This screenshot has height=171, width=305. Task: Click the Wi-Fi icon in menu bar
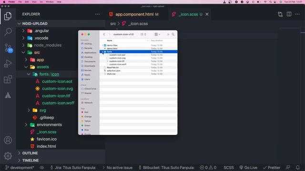(x=265, y=2)
